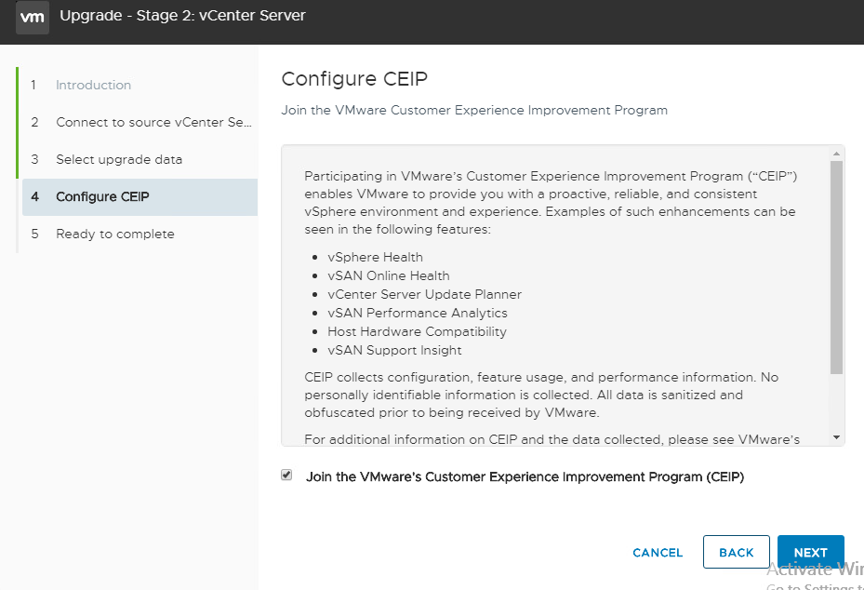
Task: Click the Configure CEIP heading
Action: point(354,79)
